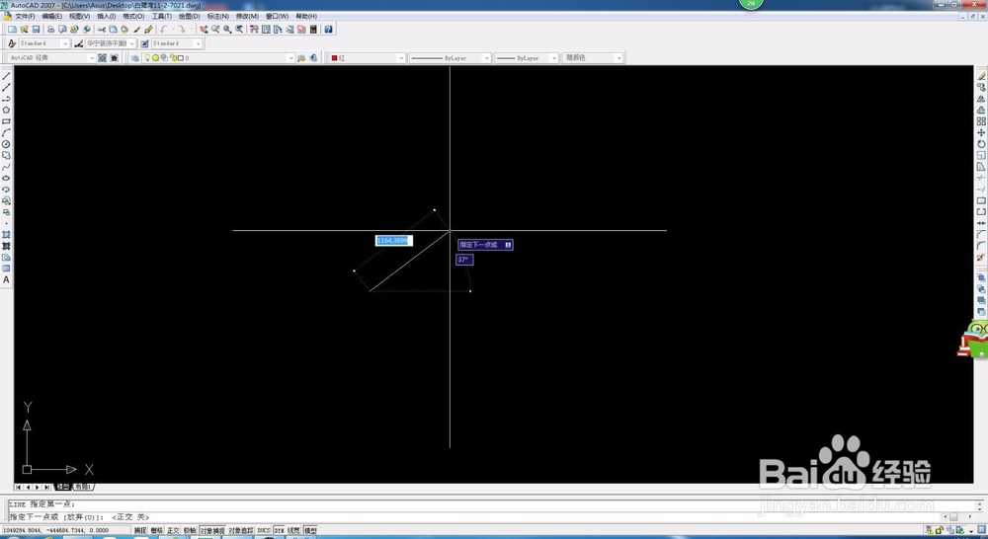Click the Cut scissors icon
Screen dimensions: 988x539
(101, 29)
